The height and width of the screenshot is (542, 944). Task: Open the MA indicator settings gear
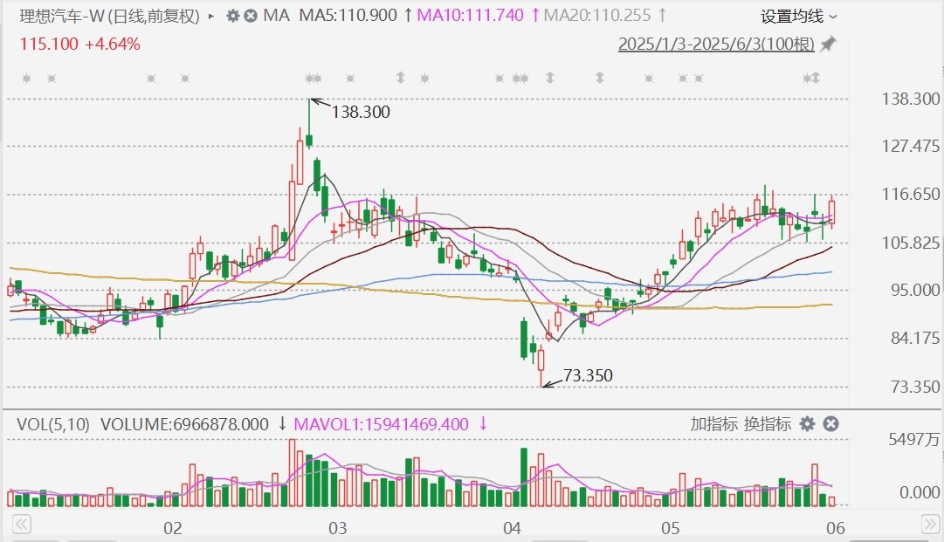(232, 16)
